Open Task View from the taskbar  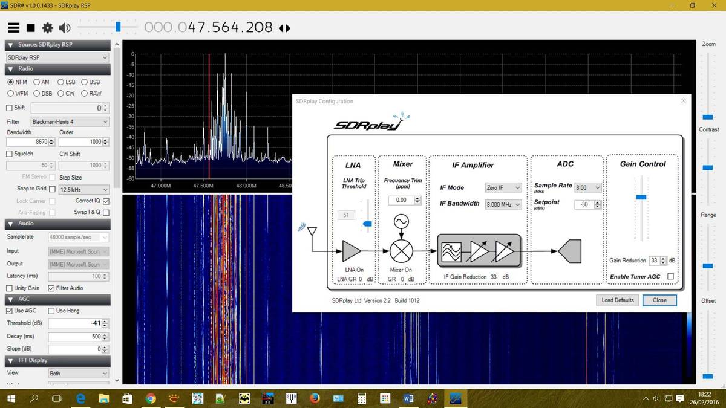(x=57, y=398)
